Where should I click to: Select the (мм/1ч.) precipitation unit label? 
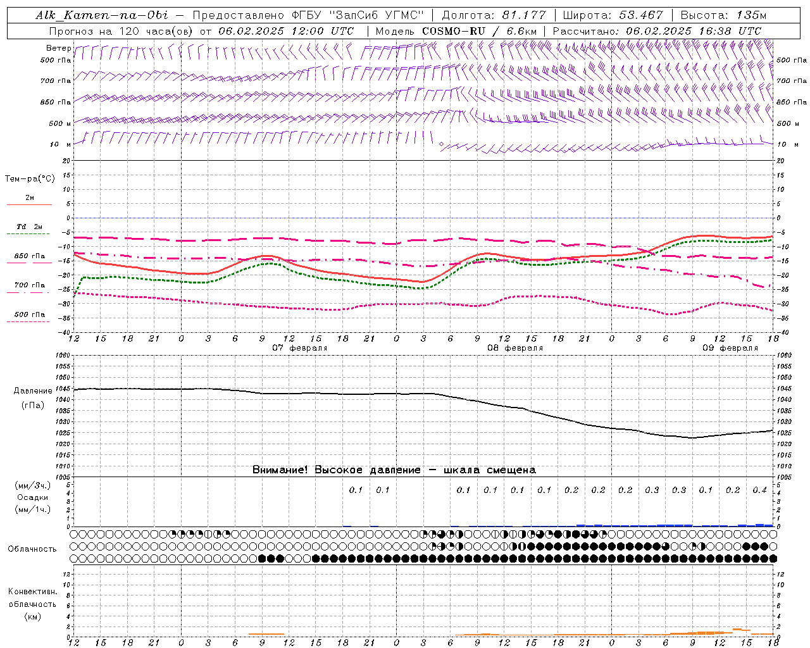32,509
